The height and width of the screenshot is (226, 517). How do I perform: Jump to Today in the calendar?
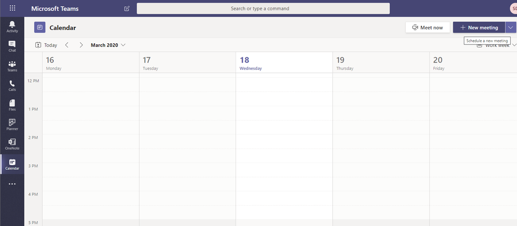[46, 45]
